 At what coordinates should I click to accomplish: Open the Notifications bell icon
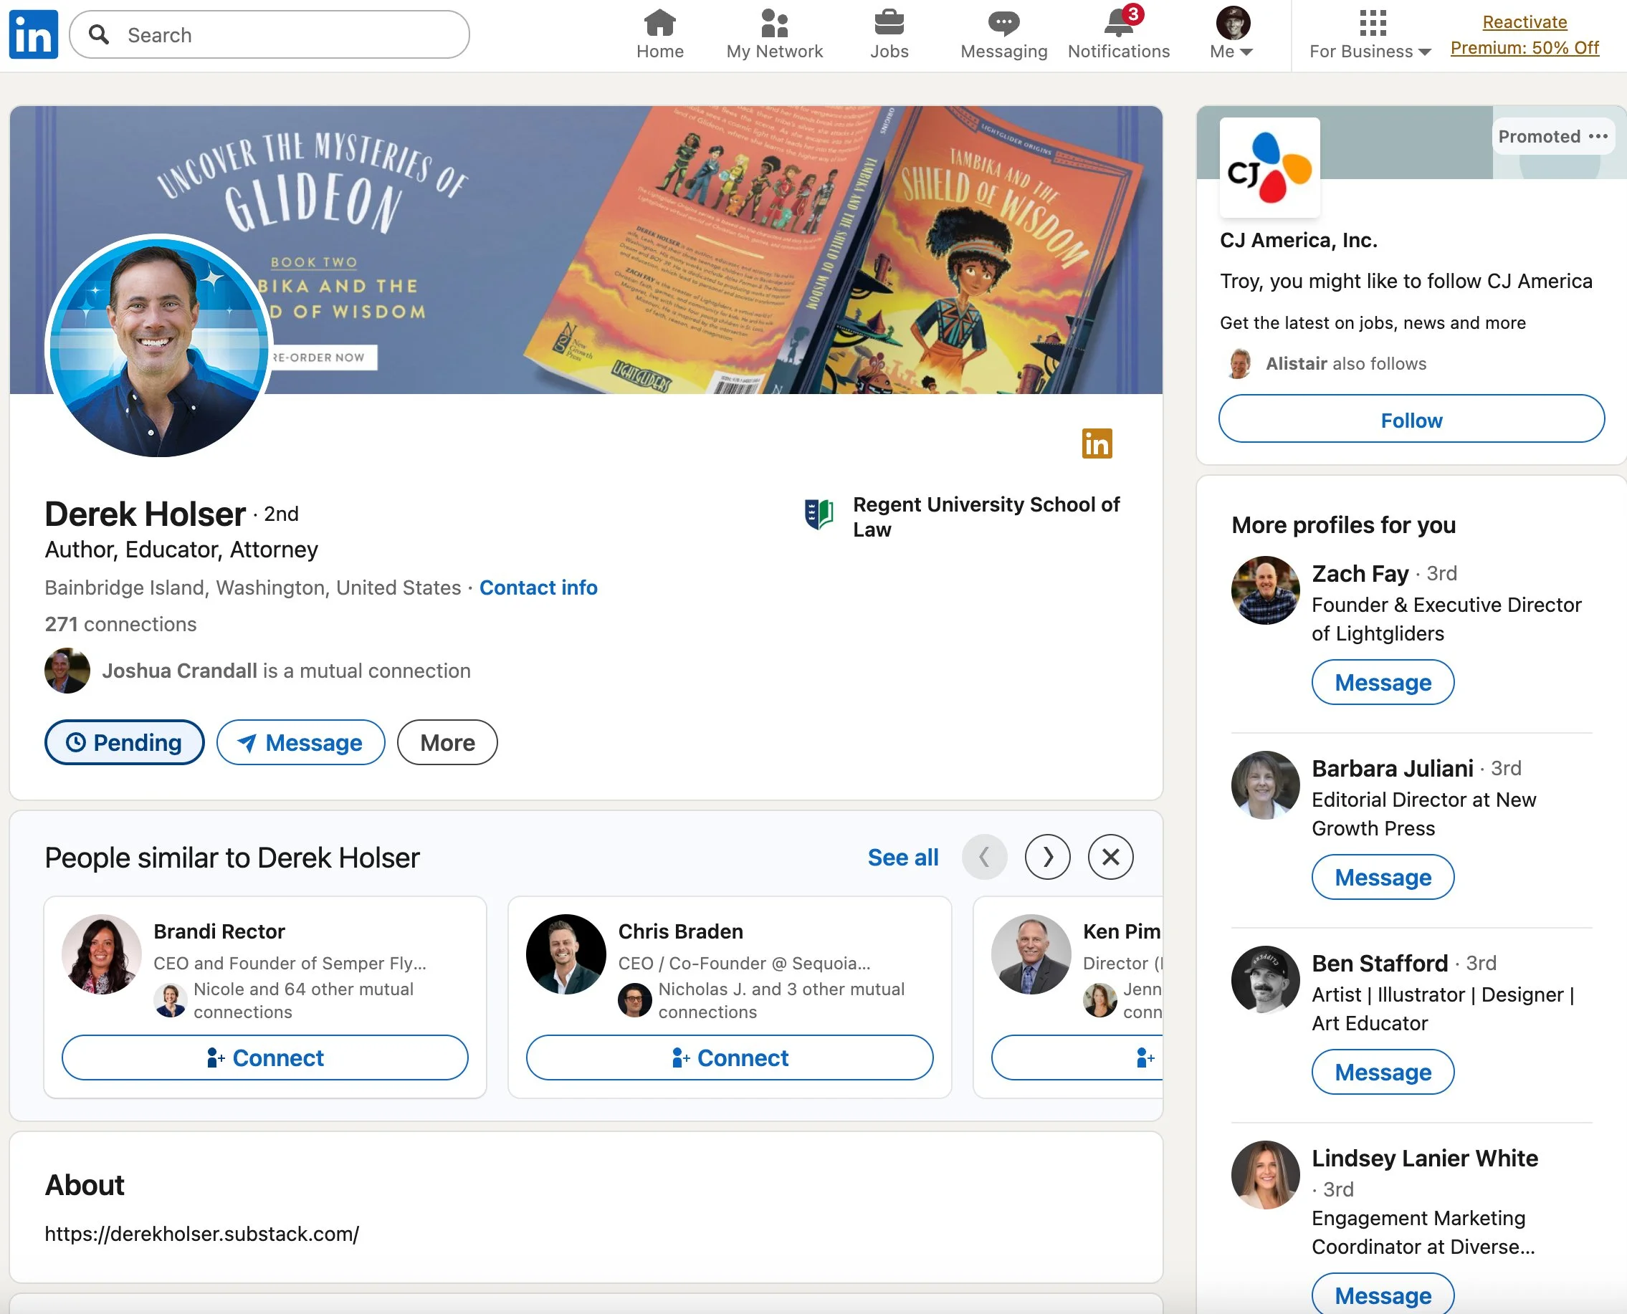tap(1118, 23)
